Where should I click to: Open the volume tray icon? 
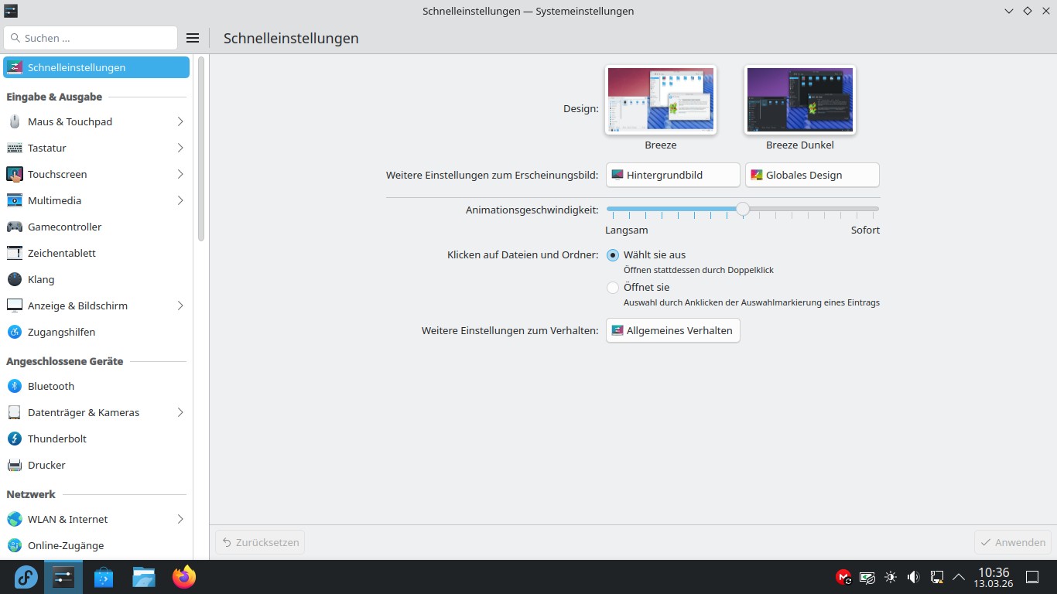click(914, 577)
